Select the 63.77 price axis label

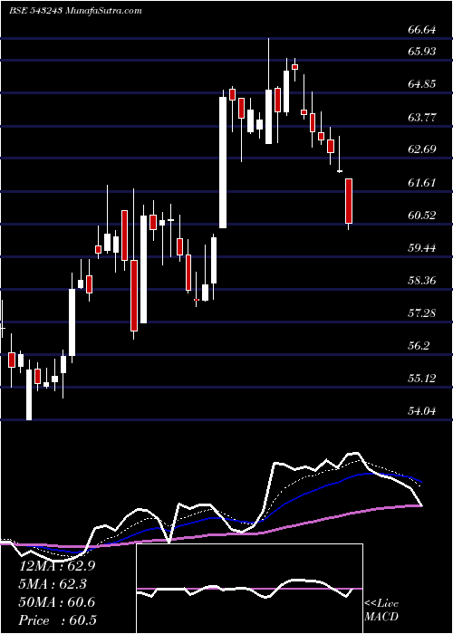422,117
